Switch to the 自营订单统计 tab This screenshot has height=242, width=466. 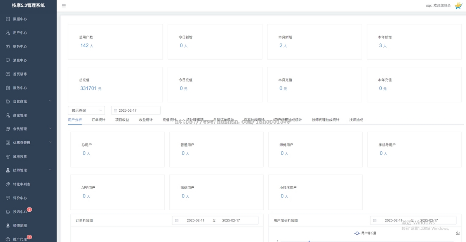pos(224,120)
